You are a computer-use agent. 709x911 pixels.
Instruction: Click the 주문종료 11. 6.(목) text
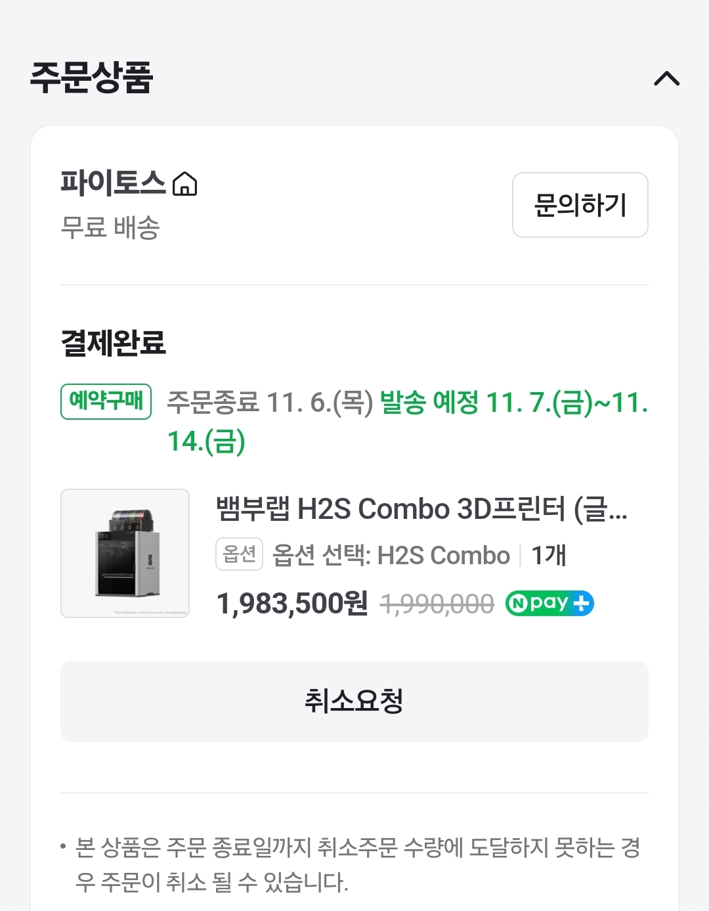click(x=270, y=402)
